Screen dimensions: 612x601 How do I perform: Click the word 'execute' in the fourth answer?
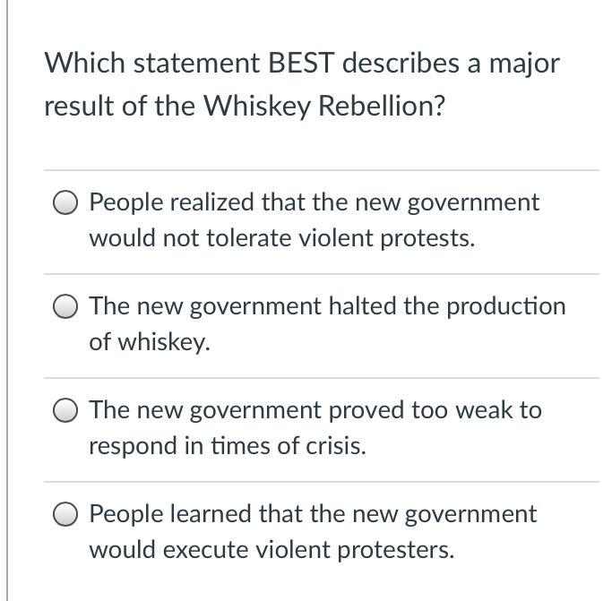point(205,550)
